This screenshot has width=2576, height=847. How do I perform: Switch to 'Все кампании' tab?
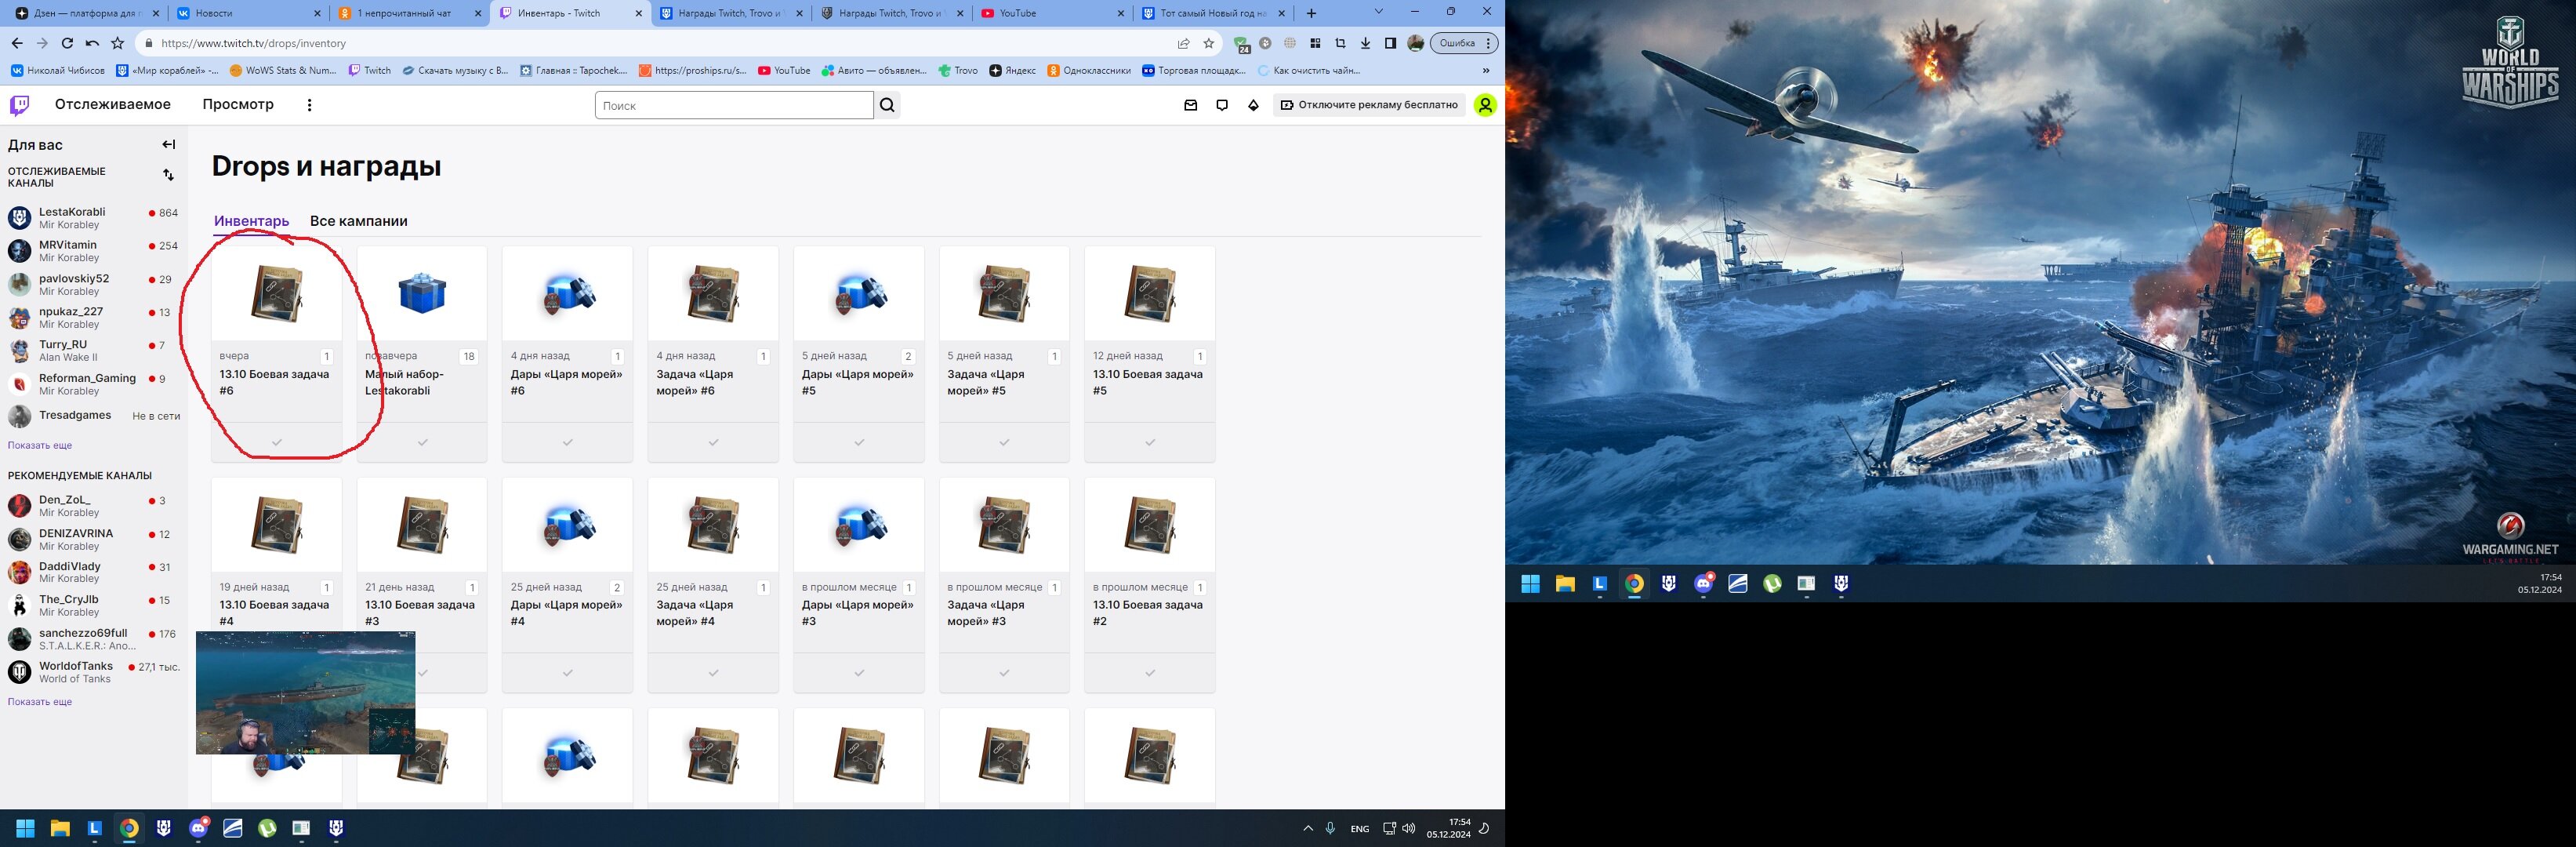point(358,221)
